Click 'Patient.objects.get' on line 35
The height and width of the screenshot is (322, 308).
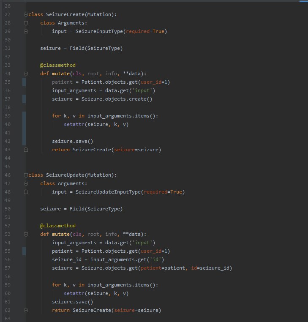click(109, 82)
